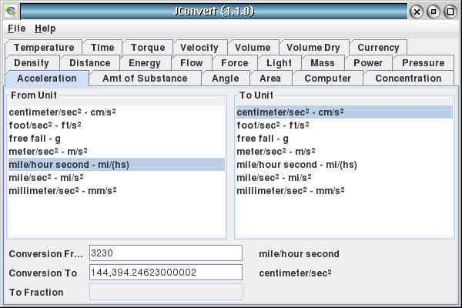The height and width of the screenshot is (308, 462).
Task: Select meter/sec² in From Unit list
Action: [117, 152]
